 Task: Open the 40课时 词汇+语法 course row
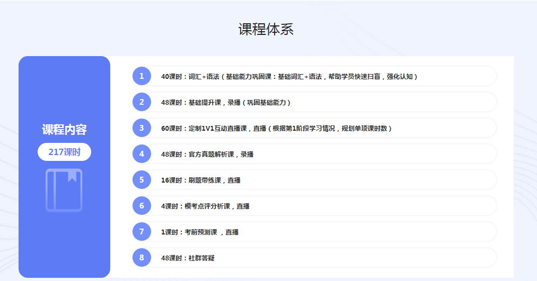tap(289, 76)
